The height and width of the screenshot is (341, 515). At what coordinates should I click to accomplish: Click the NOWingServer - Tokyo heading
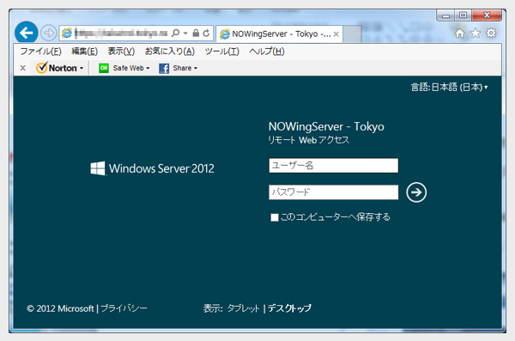[x=326, y=126]
